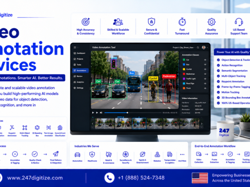
Task: Toggle Truck class visibility eye icon
Action: point(205,88)
